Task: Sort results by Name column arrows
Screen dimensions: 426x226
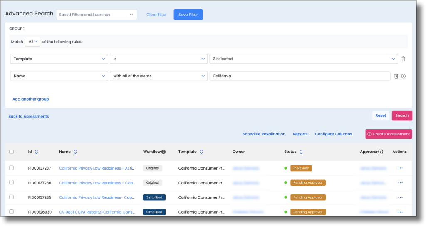Action: 75,152
